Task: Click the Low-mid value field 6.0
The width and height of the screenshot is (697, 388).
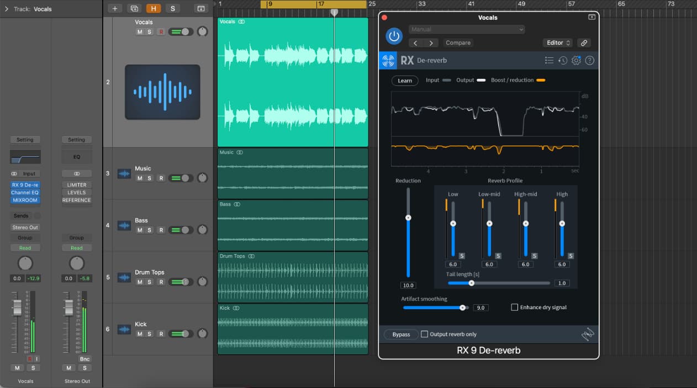Action: pos(489,265)
